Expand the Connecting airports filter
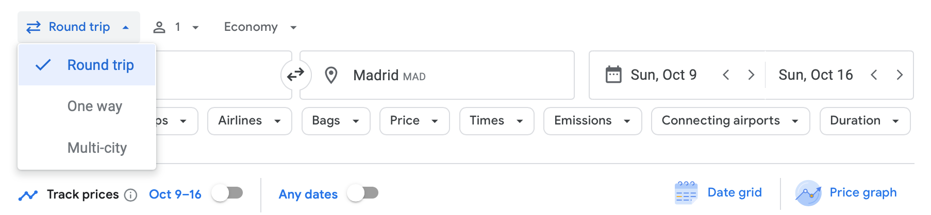 pyautogui.click(x=730, y=121)
